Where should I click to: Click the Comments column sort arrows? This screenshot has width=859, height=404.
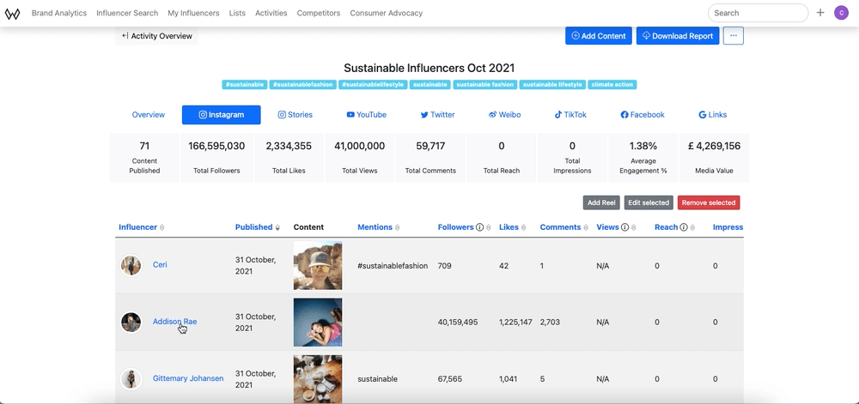(x=586, y=227)
